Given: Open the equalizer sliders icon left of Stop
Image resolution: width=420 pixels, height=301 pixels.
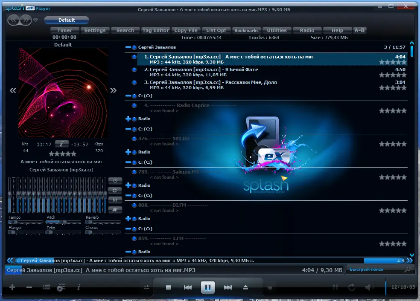Looking at the screenshot, I should pyautogui.click(x=146, y=287).
